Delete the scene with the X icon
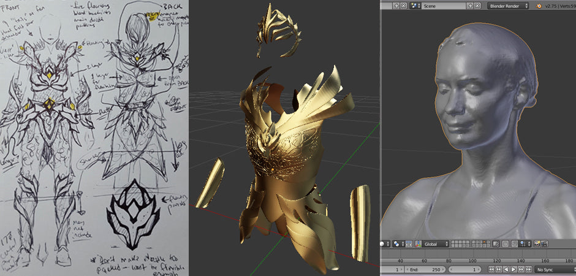The image size is (576, 276). tap(477, 6)
